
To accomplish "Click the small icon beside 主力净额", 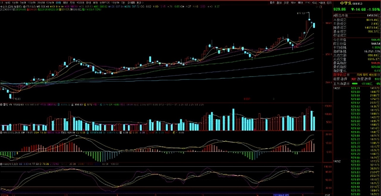I will [x=349, y=83].
